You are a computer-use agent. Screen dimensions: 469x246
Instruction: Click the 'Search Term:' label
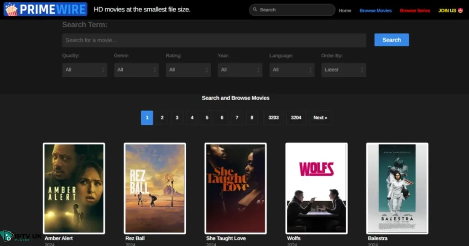85,25
